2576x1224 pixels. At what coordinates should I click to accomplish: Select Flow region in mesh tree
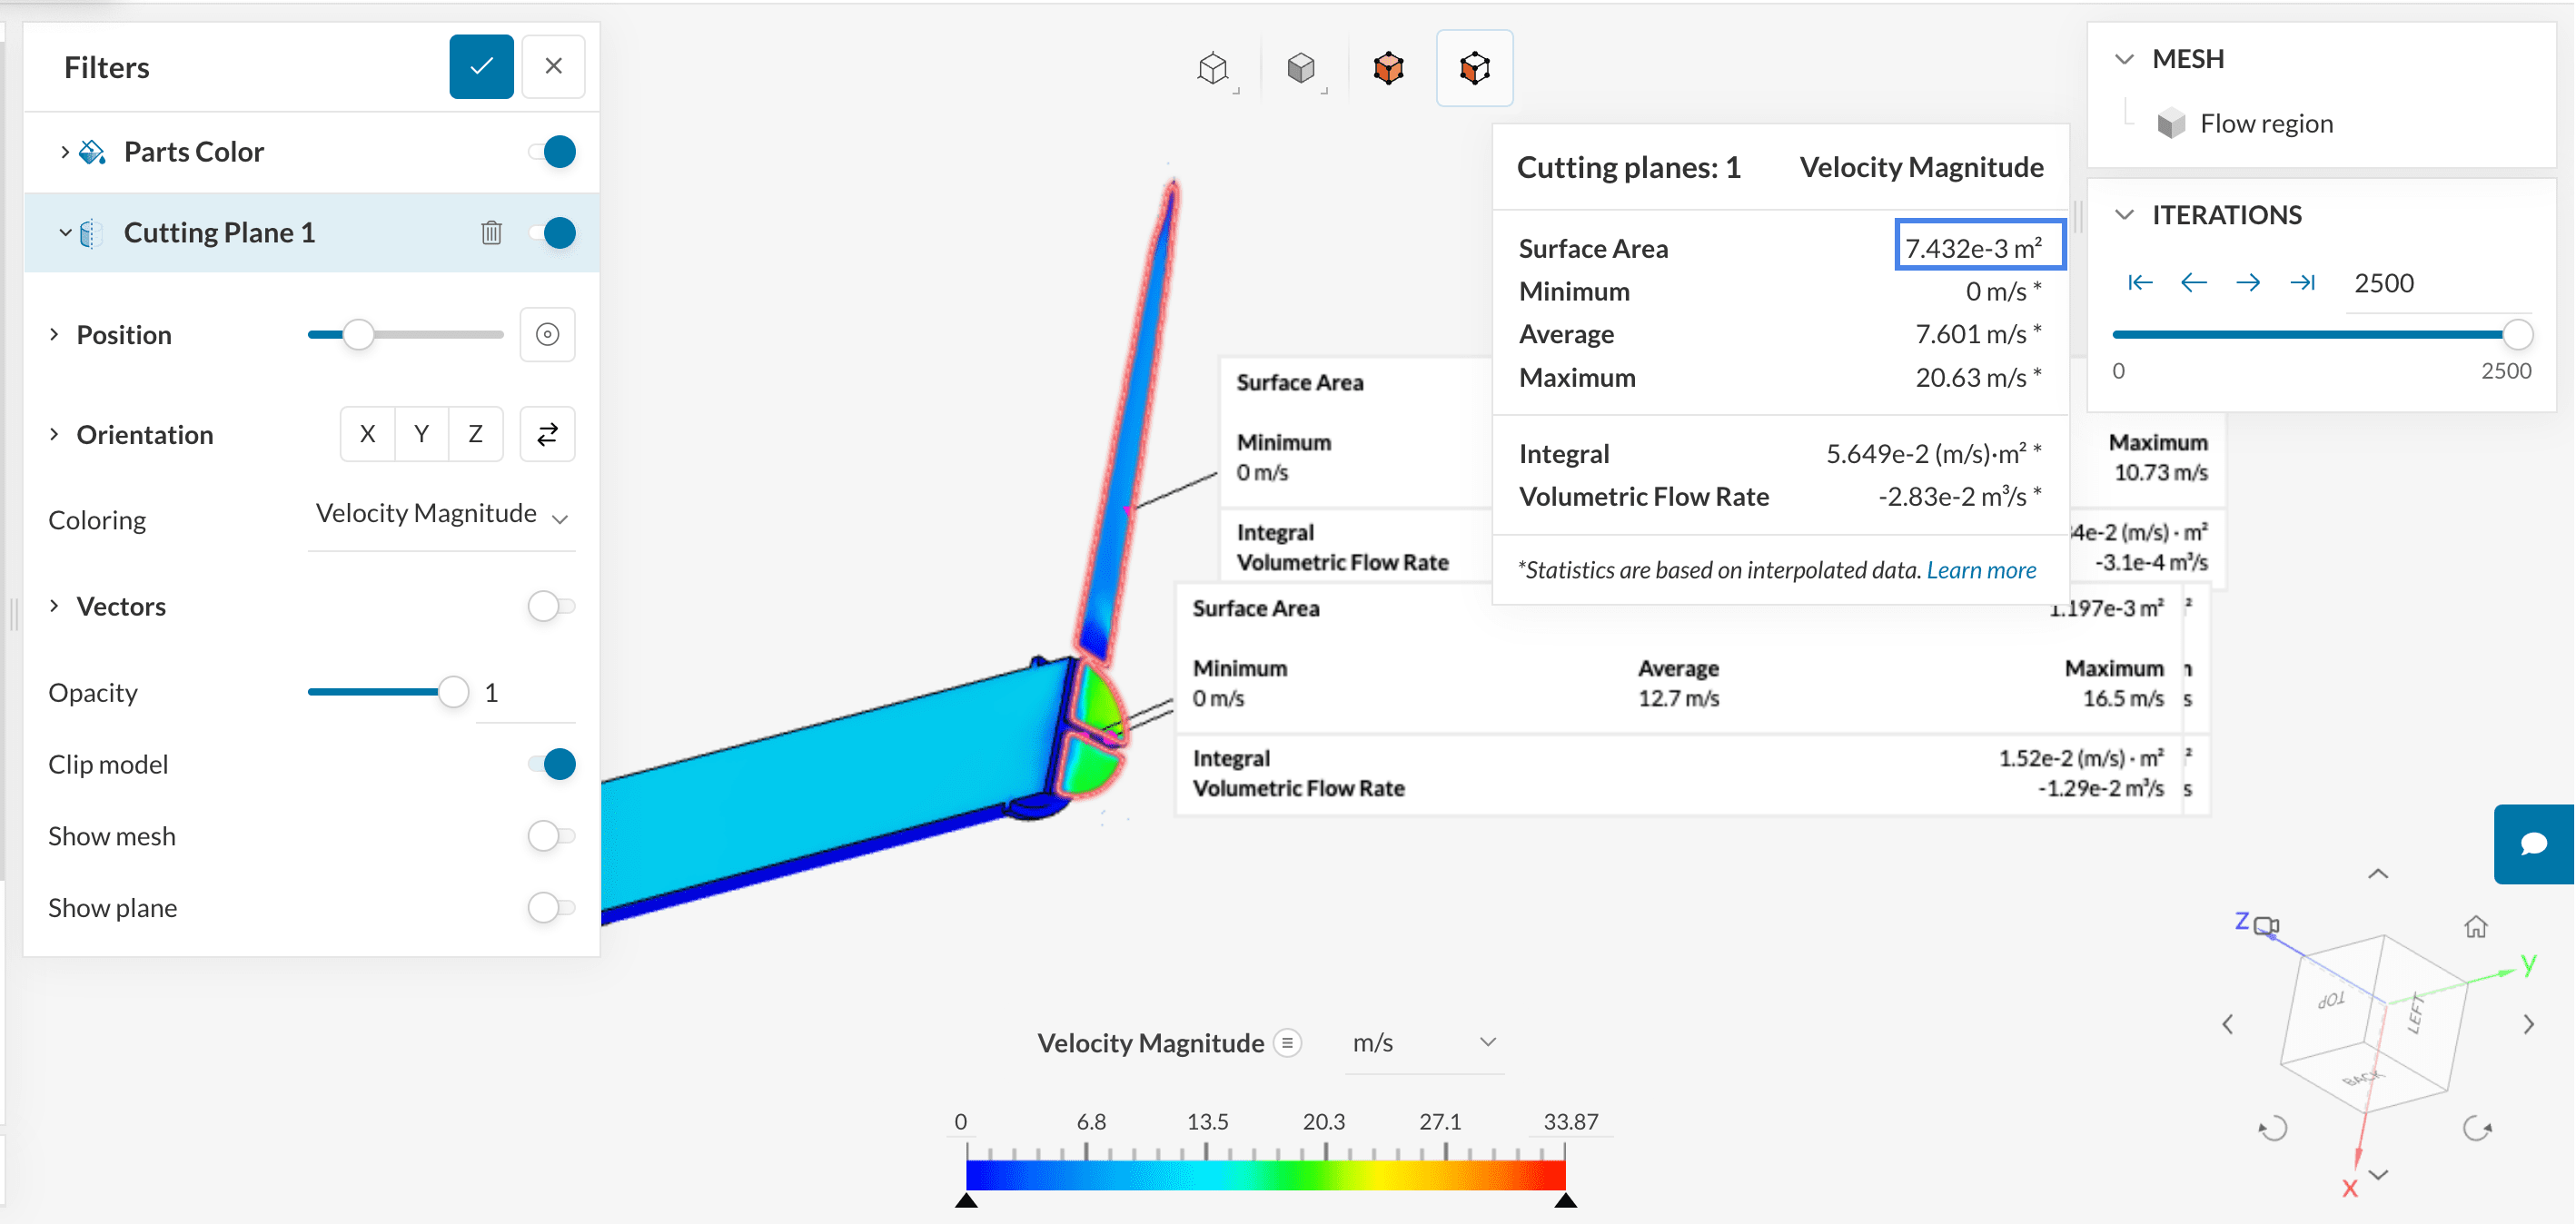pos(2266,124)
